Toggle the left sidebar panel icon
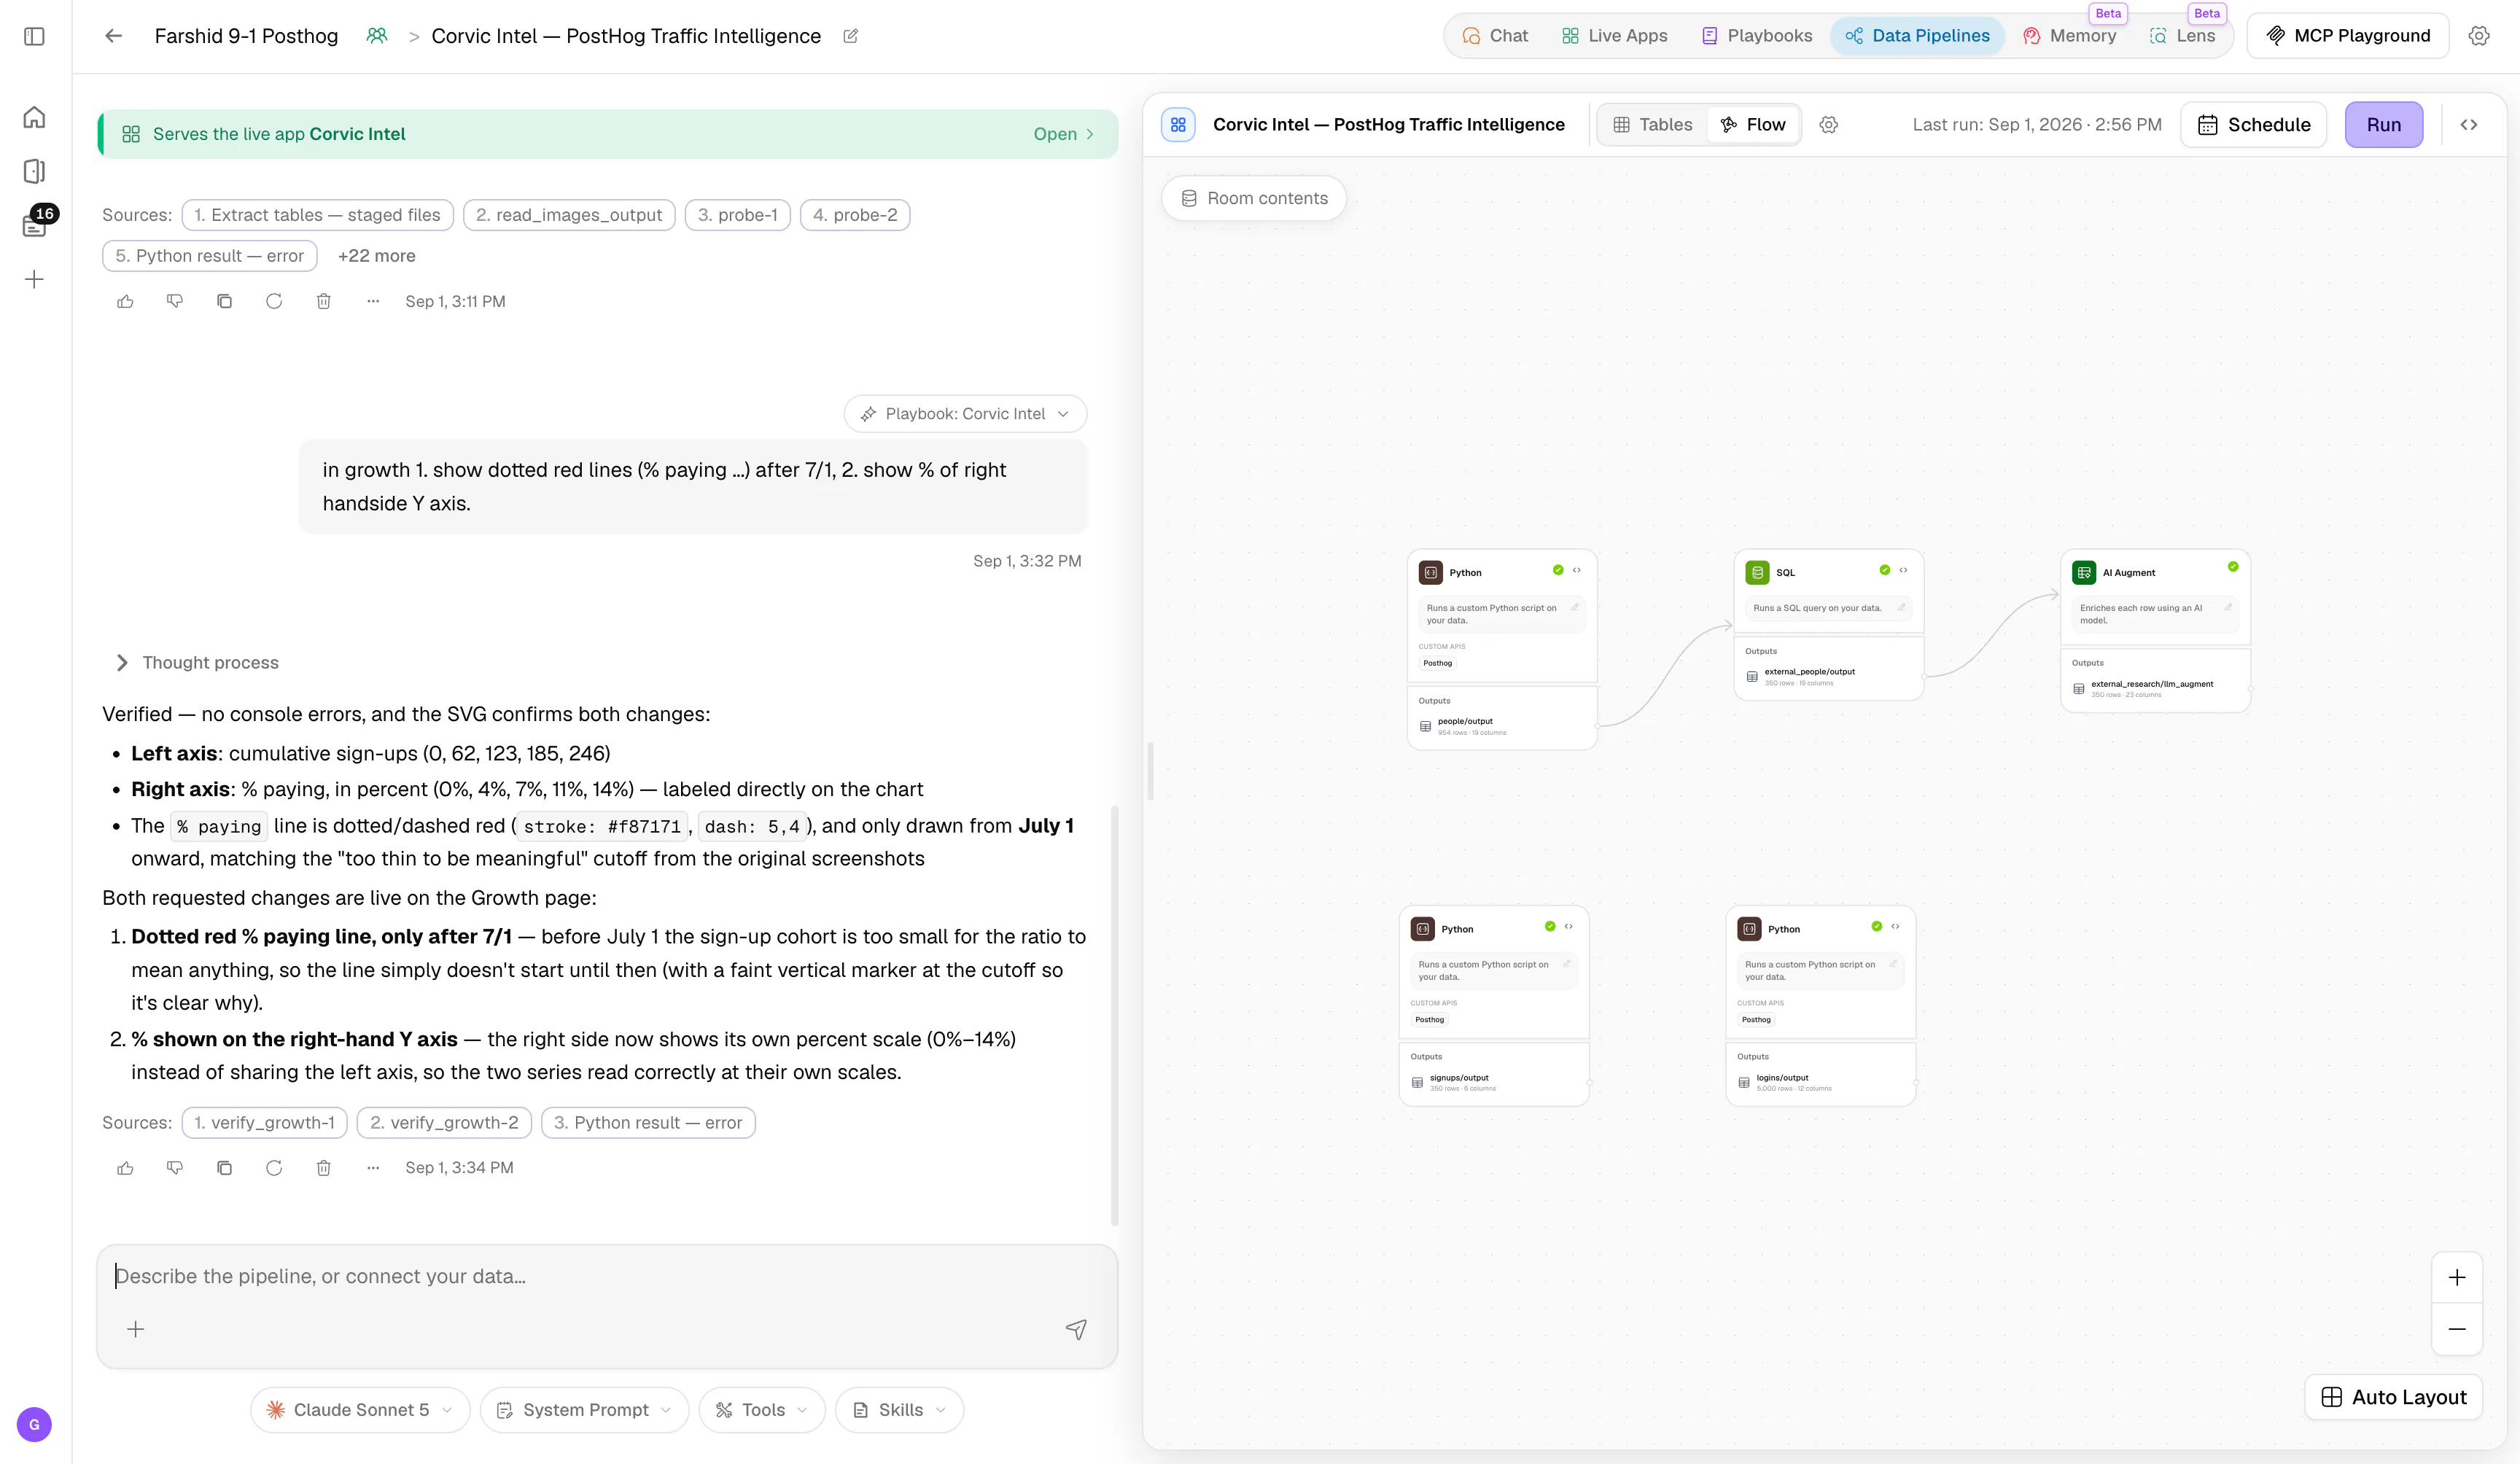 click(x=34, y=36)
